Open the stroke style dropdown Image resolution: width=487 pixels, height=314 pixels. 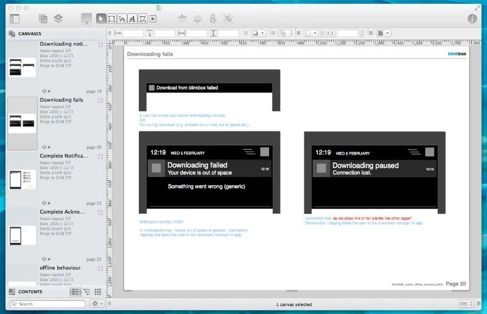[x=311, y=33]
